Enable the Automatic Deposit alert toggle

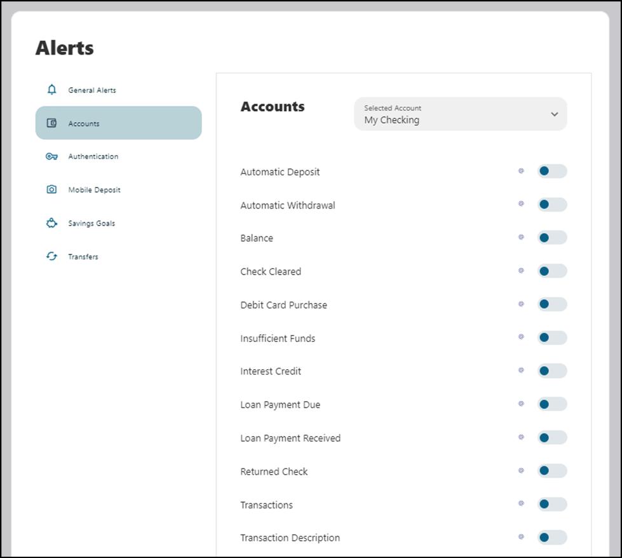tap(552, 171)
